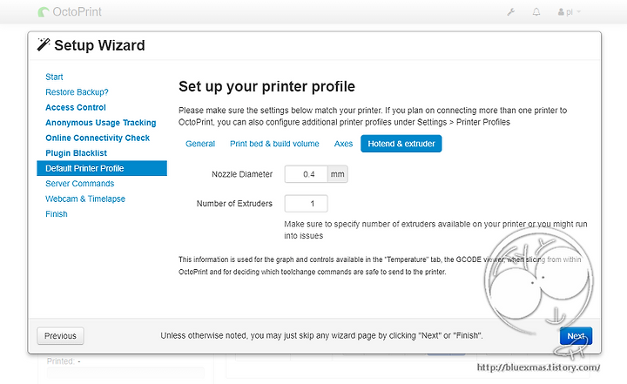Switch to Print bed & build volume tab

point(274,144)
